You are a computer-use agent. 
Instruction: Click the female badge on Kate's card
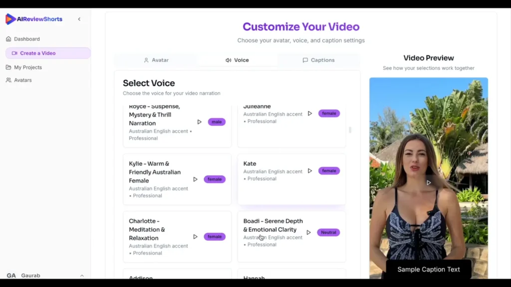click(x=329, y=170)
